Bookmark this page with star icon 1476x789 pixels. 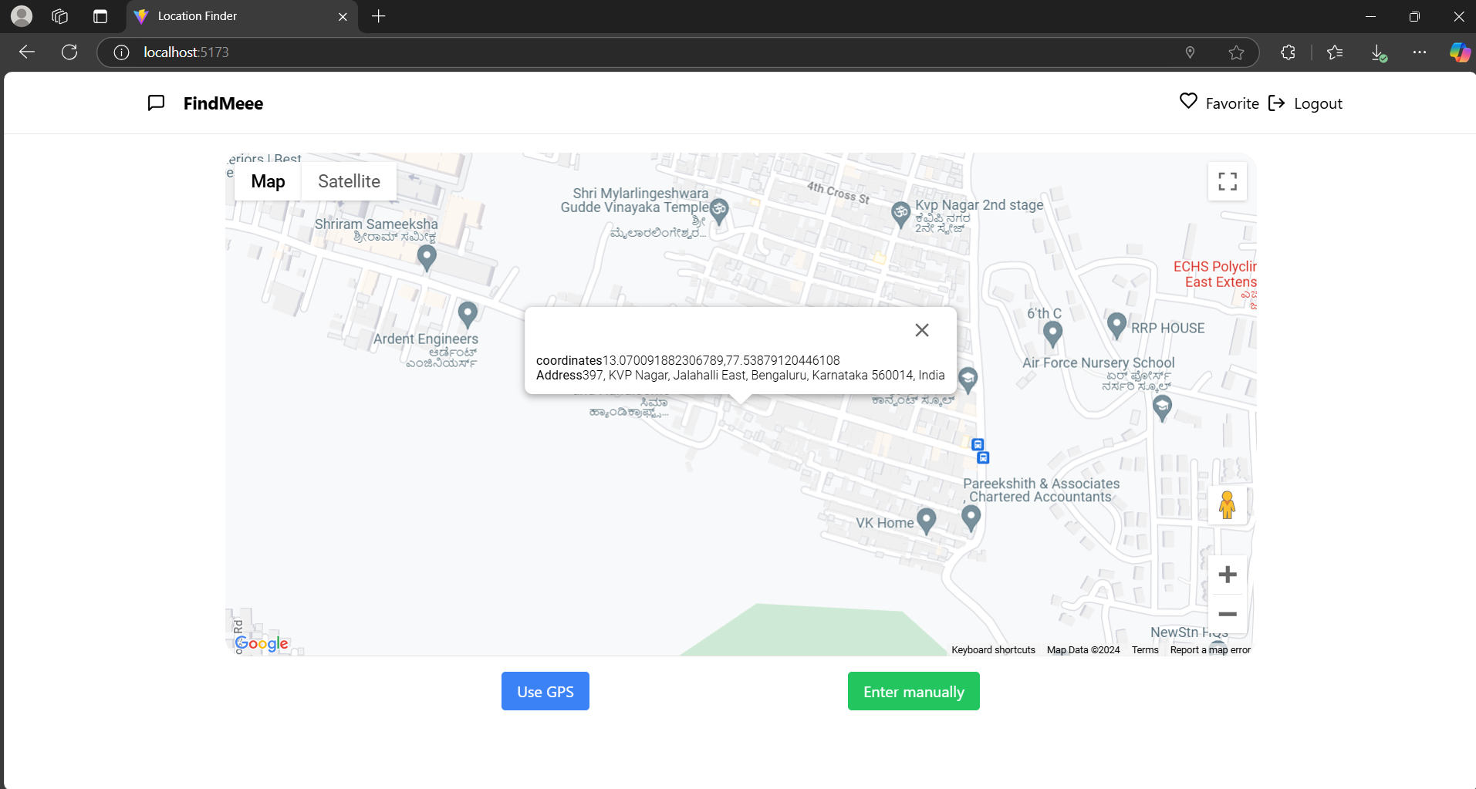point(1236,52)
